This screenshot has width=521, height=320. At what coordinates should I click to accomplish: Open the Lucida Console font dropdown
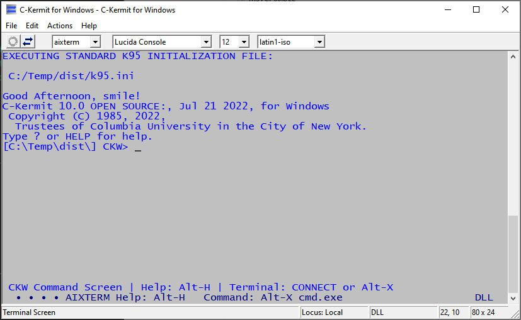click(x=206, y=42)
